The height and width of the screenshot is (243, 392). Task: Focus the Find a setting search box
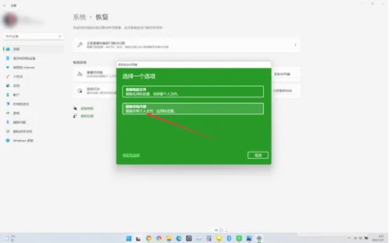pos(34,36)
